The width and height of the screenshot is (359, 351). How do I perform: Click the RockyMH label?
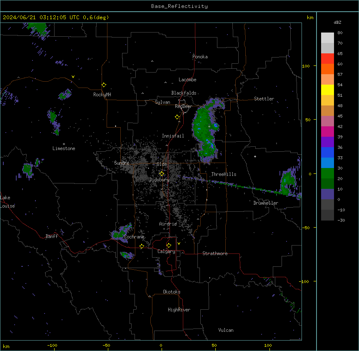pos(102,95)
